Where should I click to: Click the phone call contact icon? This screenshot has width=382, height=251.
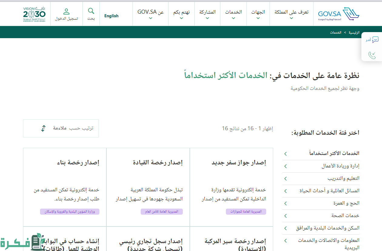(x=372, y=55)
